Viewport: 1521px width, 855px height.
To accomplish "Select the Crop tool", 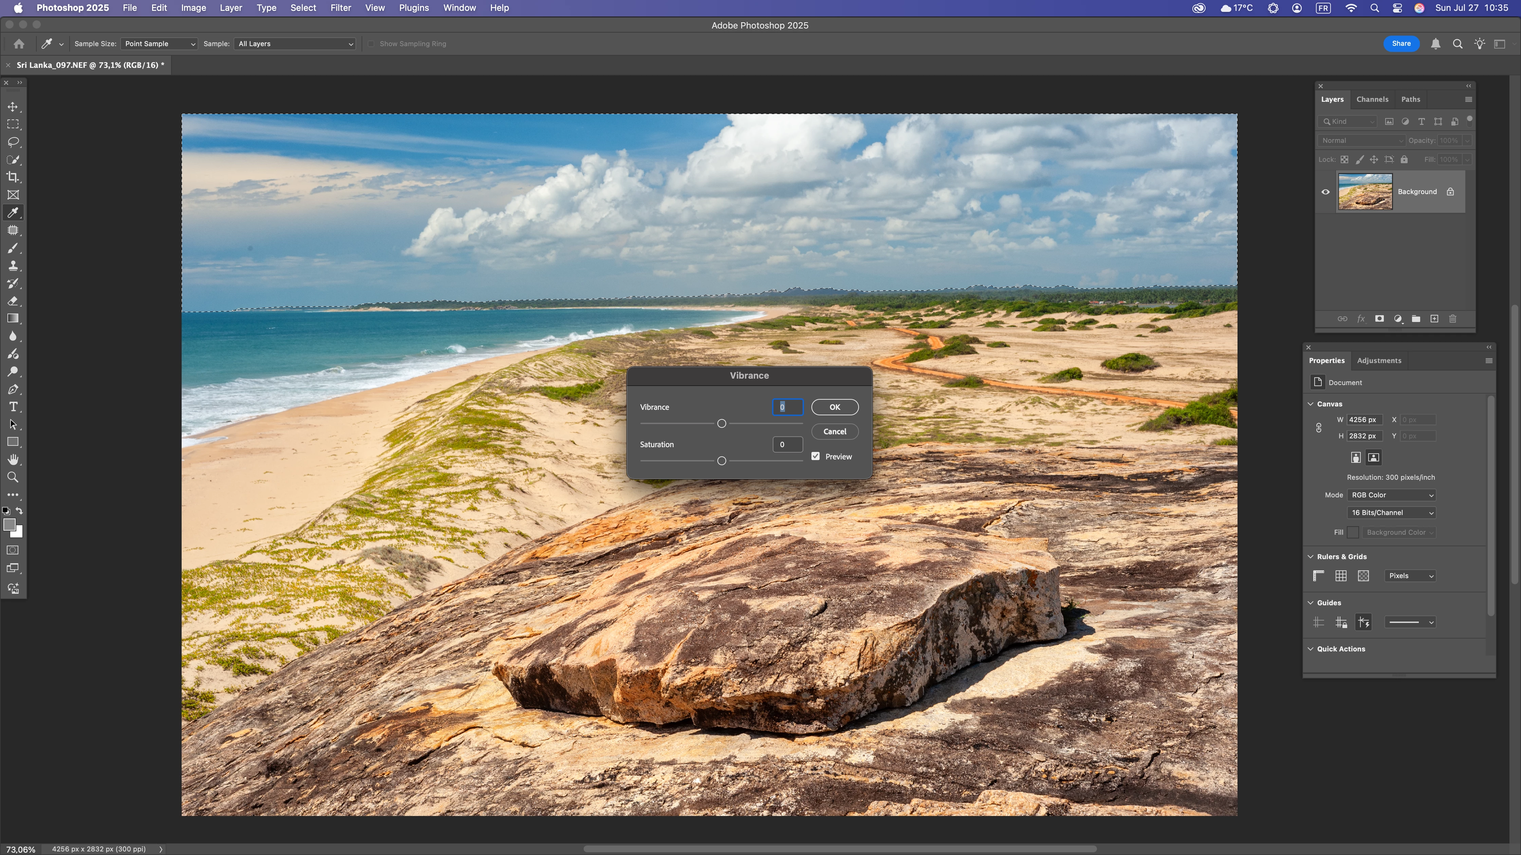I will [13, 177].
